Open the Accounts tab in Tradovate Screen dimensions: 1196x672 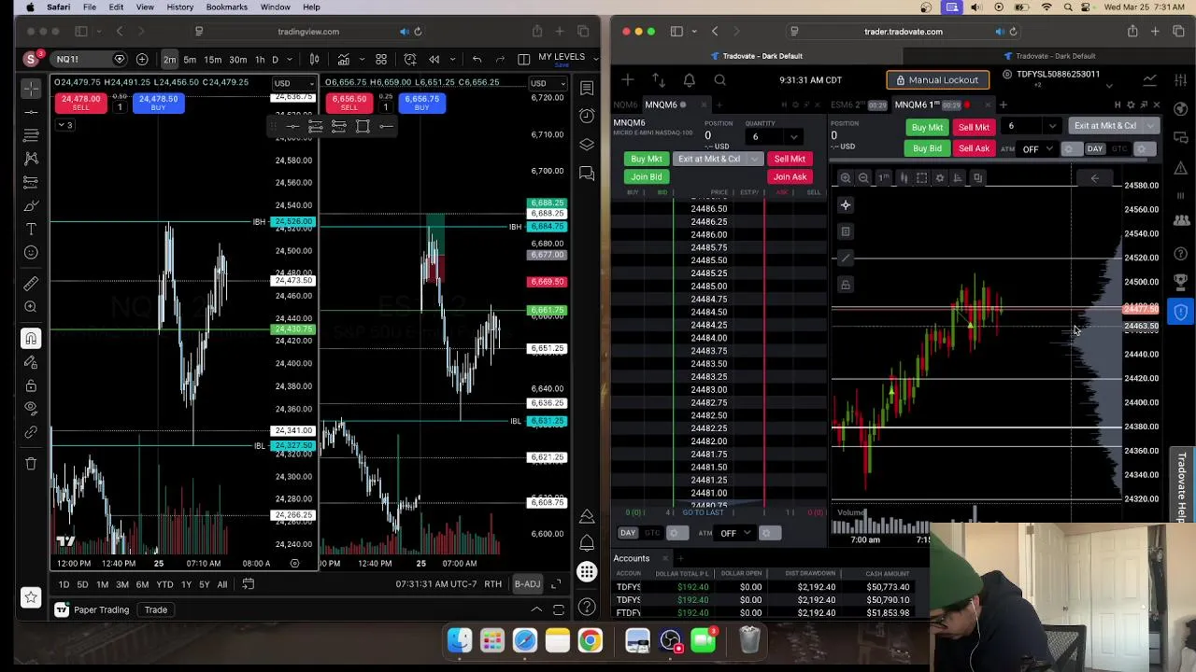coord(631,558)
